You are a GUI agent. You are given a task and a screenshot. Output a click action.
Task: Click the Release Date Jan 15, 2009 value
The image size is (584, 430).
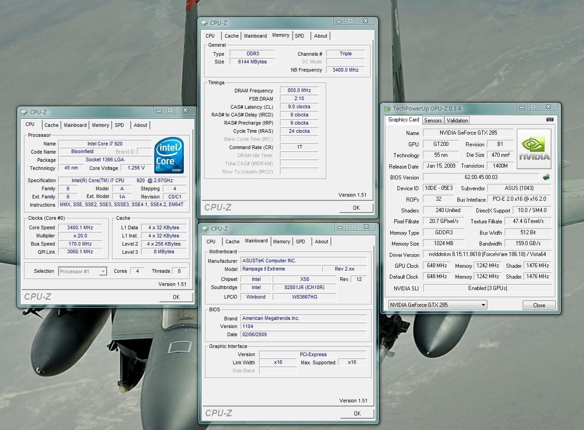click(x=441, y=166)
